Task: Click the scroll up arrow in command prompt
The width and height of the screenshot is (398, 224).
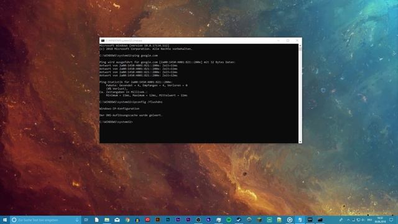Action: pyautogui.click(x=300, y=45)
